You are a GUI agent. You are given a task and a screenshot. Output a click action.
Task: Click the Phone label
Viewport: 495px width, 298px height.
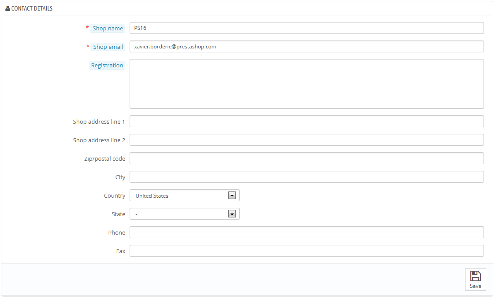click(116, 233)
